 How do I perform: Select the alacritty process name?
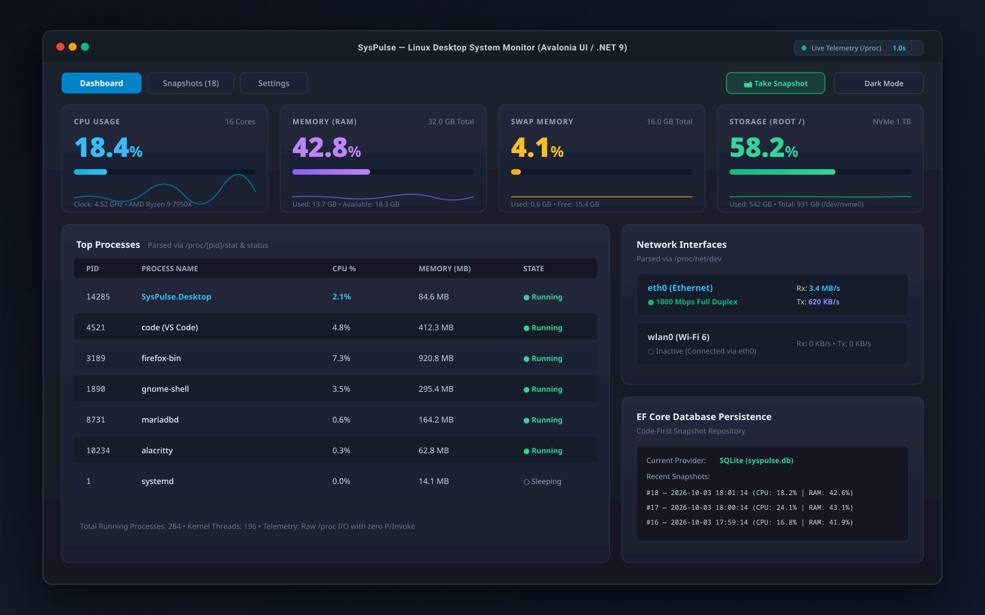157,450
